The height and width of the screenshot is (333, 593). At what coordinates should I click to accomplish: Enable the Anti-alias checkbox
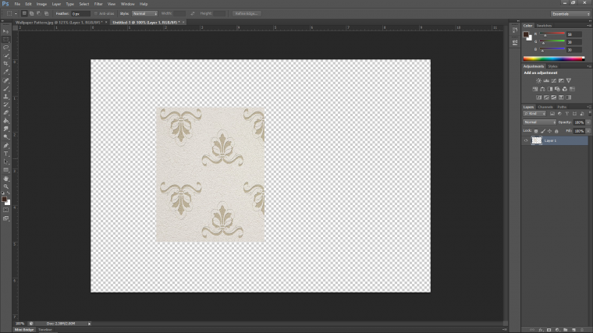96,13
